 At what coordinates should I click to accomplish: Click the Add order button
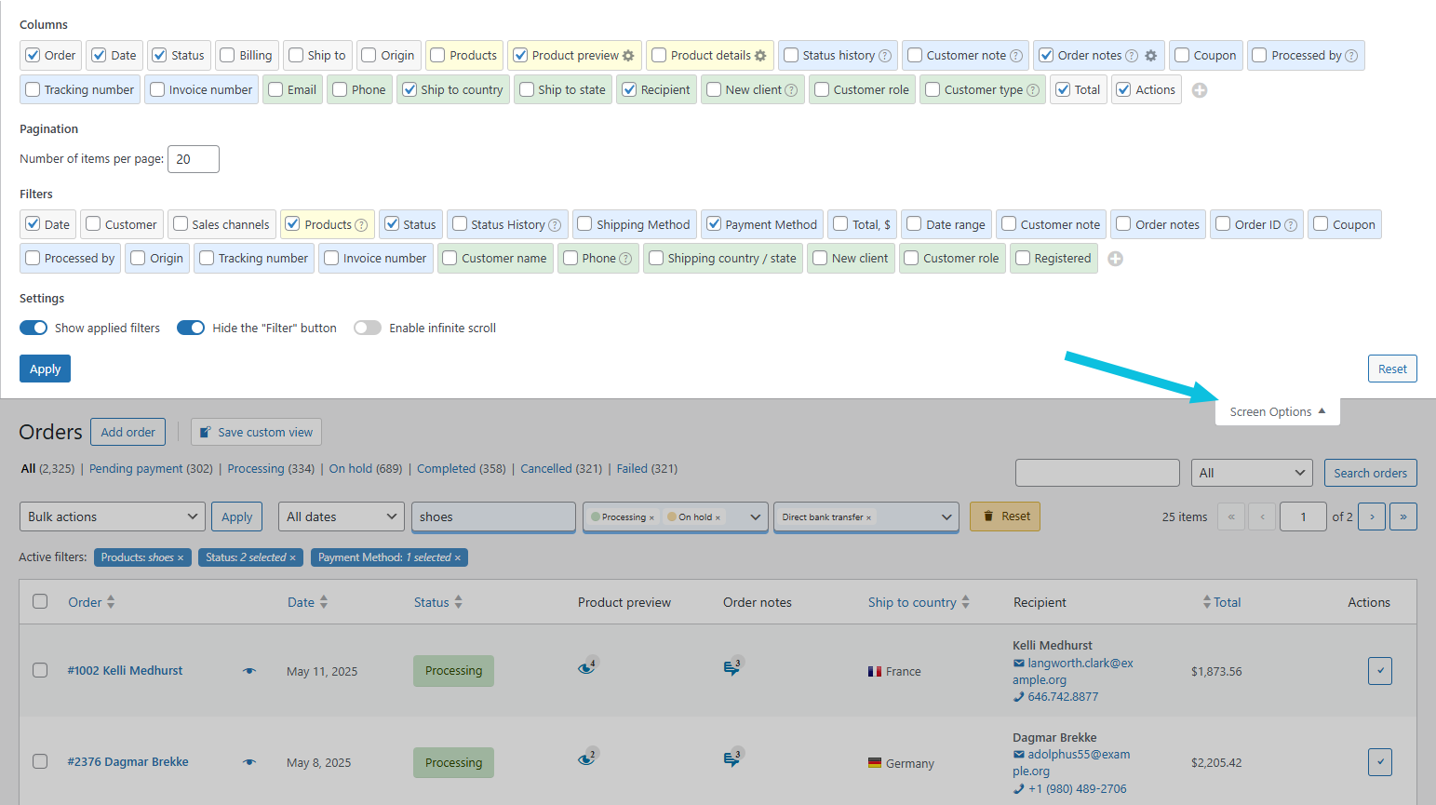tap(127, 432)
